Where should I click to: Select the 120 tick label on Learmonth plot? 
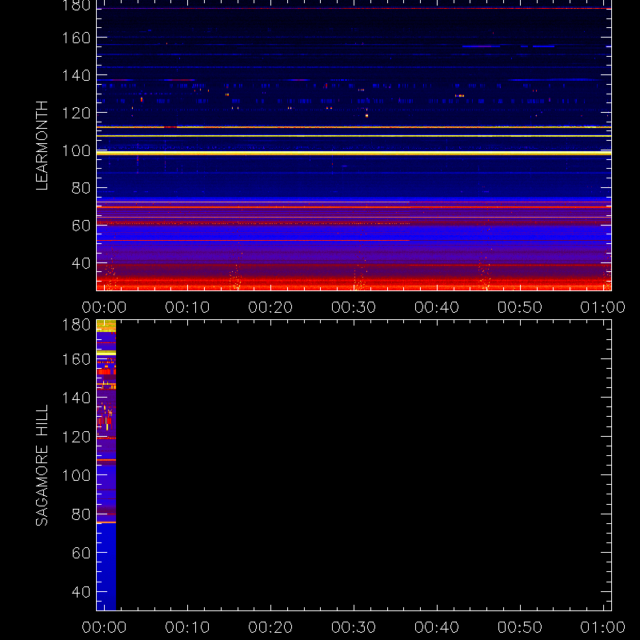coord(76,113)
